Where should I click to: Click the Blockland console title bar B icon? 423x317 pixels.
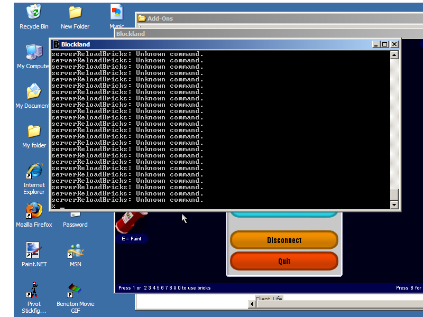point(56,44)
